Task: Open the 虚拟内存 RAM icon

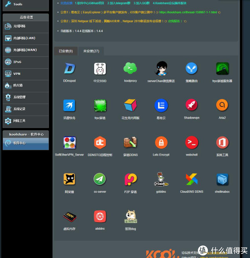Action: pyautogui.click(x=70, y=217)
